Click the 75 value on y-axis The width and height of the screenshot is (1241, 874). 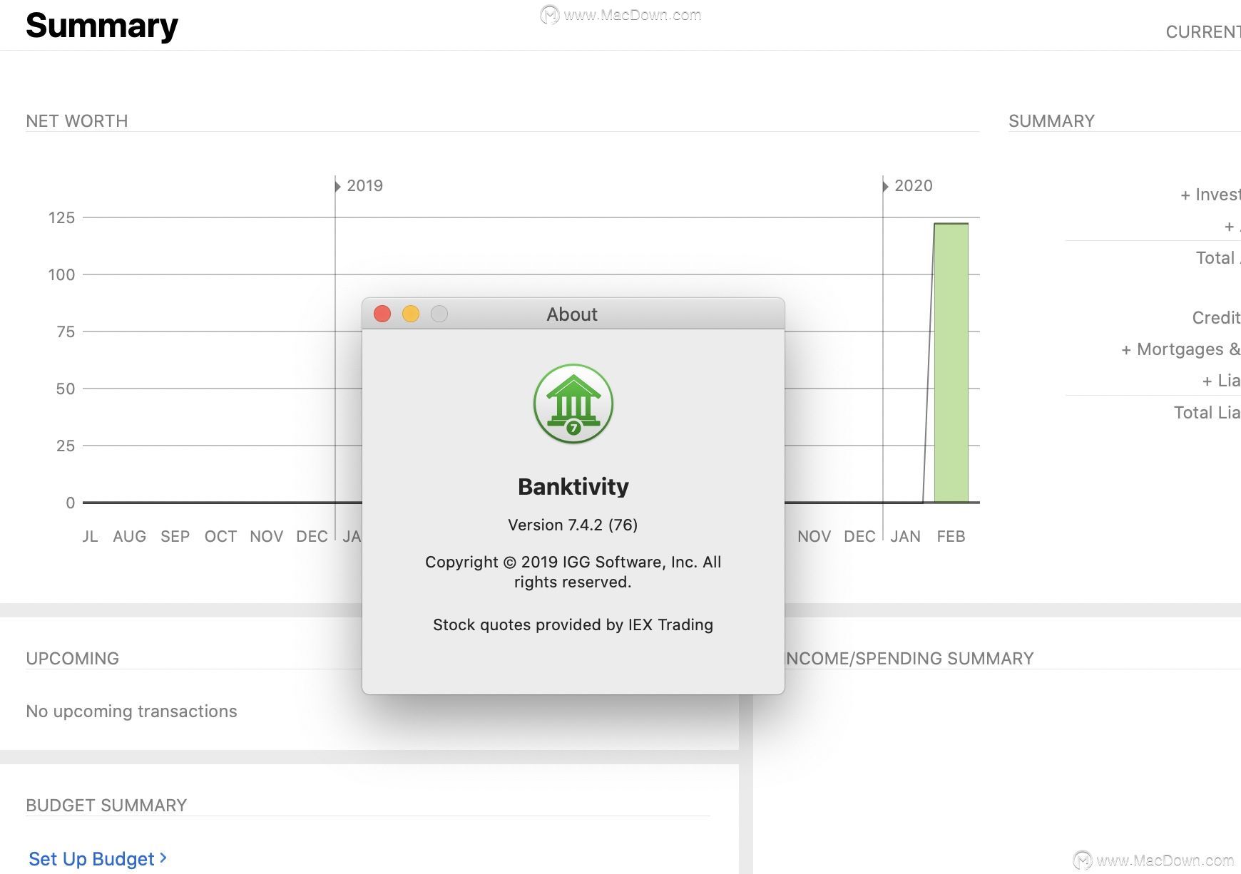pyautogui.click(x=66, y=332)
